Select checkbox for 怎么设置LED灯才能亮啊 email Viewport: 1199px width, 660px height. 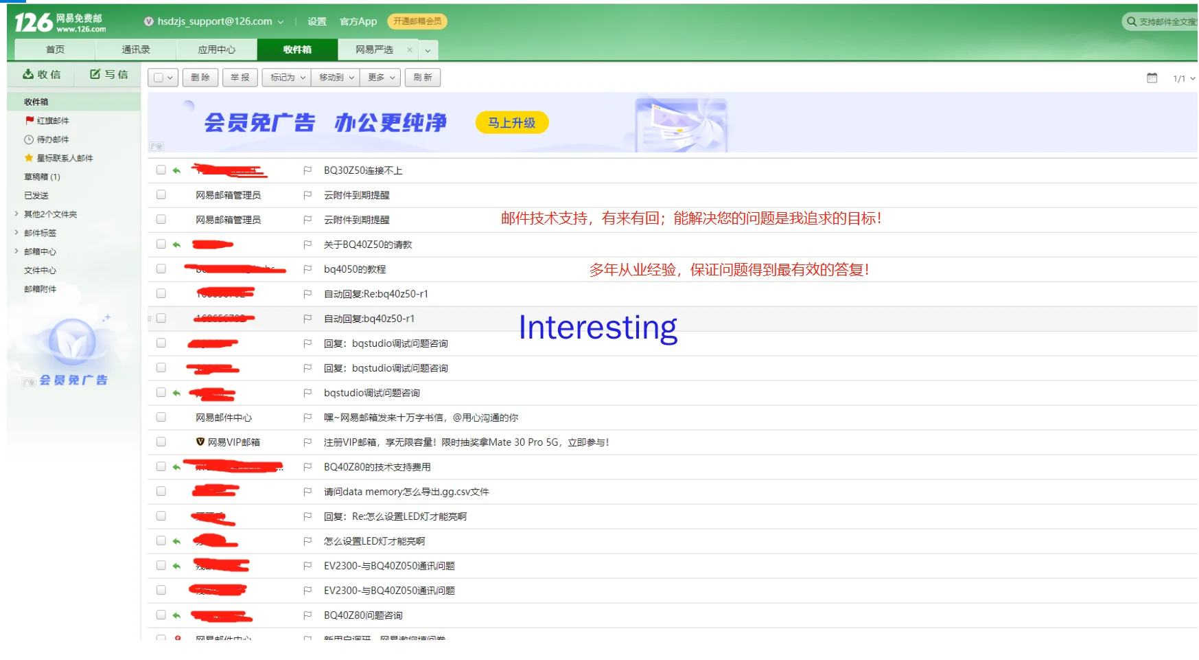pyautogui.click(x=161, y=540)
